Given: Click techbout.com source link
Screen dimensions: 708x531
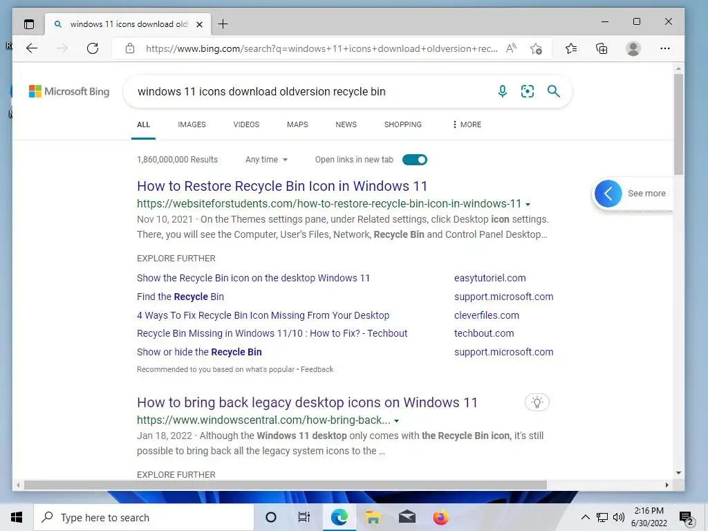Looking at the screenshot, I should 484,333.
